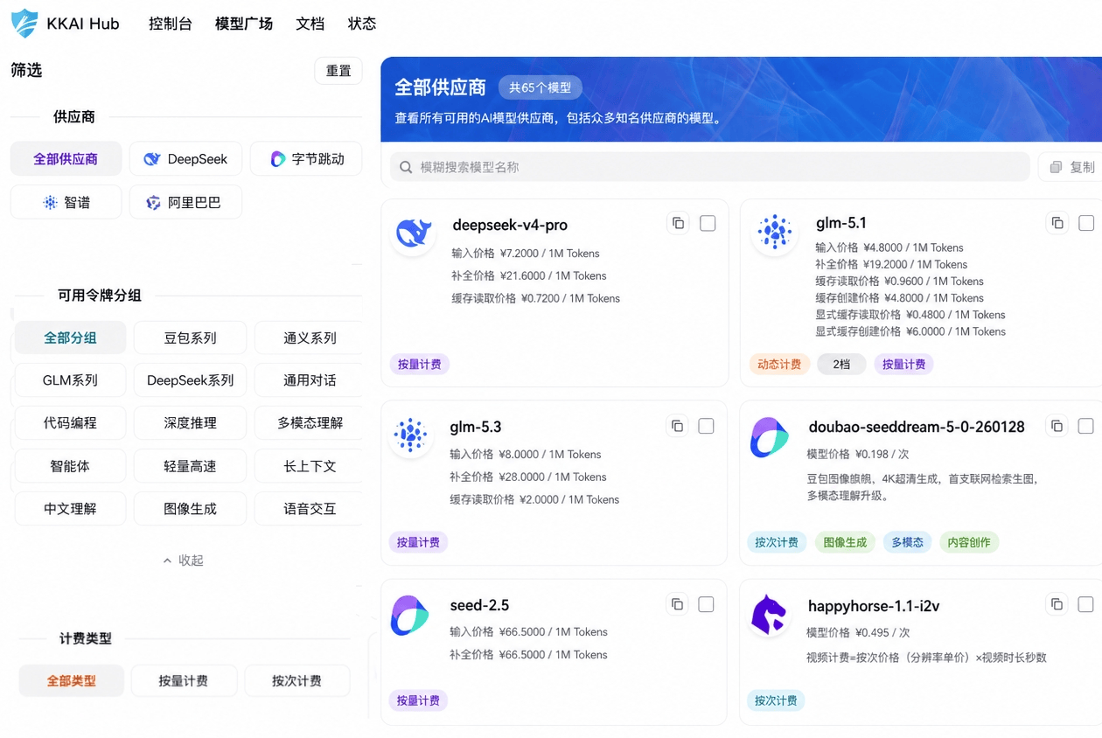Click the 2档 tag on glm-5.1
Screen dimensions: 1102x738
pos(841,364)
